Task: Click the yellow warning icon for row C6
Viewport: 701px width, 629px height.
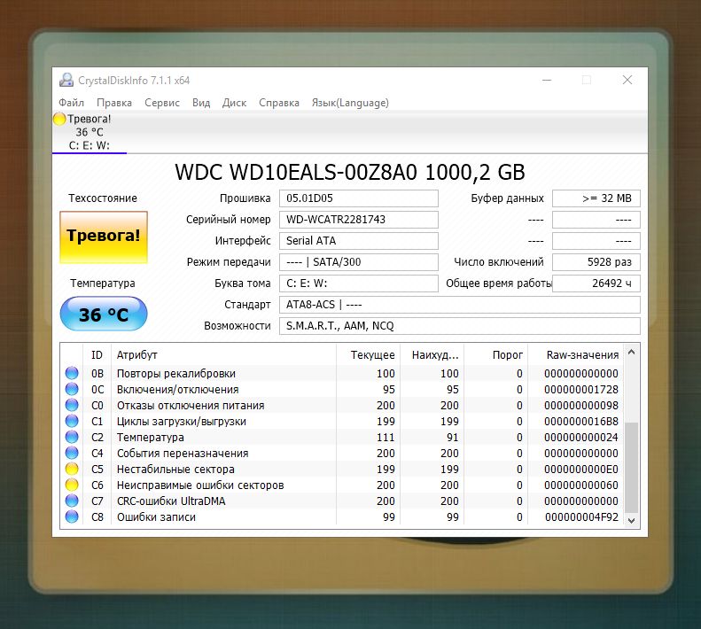Action: [72, 485]
